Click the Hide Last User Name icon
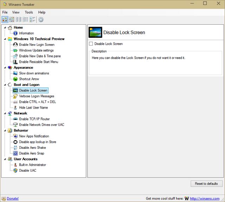This screenshot has height=202, width=225. (x=15, y=108)
